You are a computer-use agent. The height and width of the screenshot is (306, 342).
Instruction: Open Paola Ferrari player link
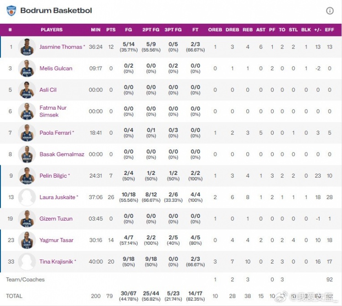[55, 133]
